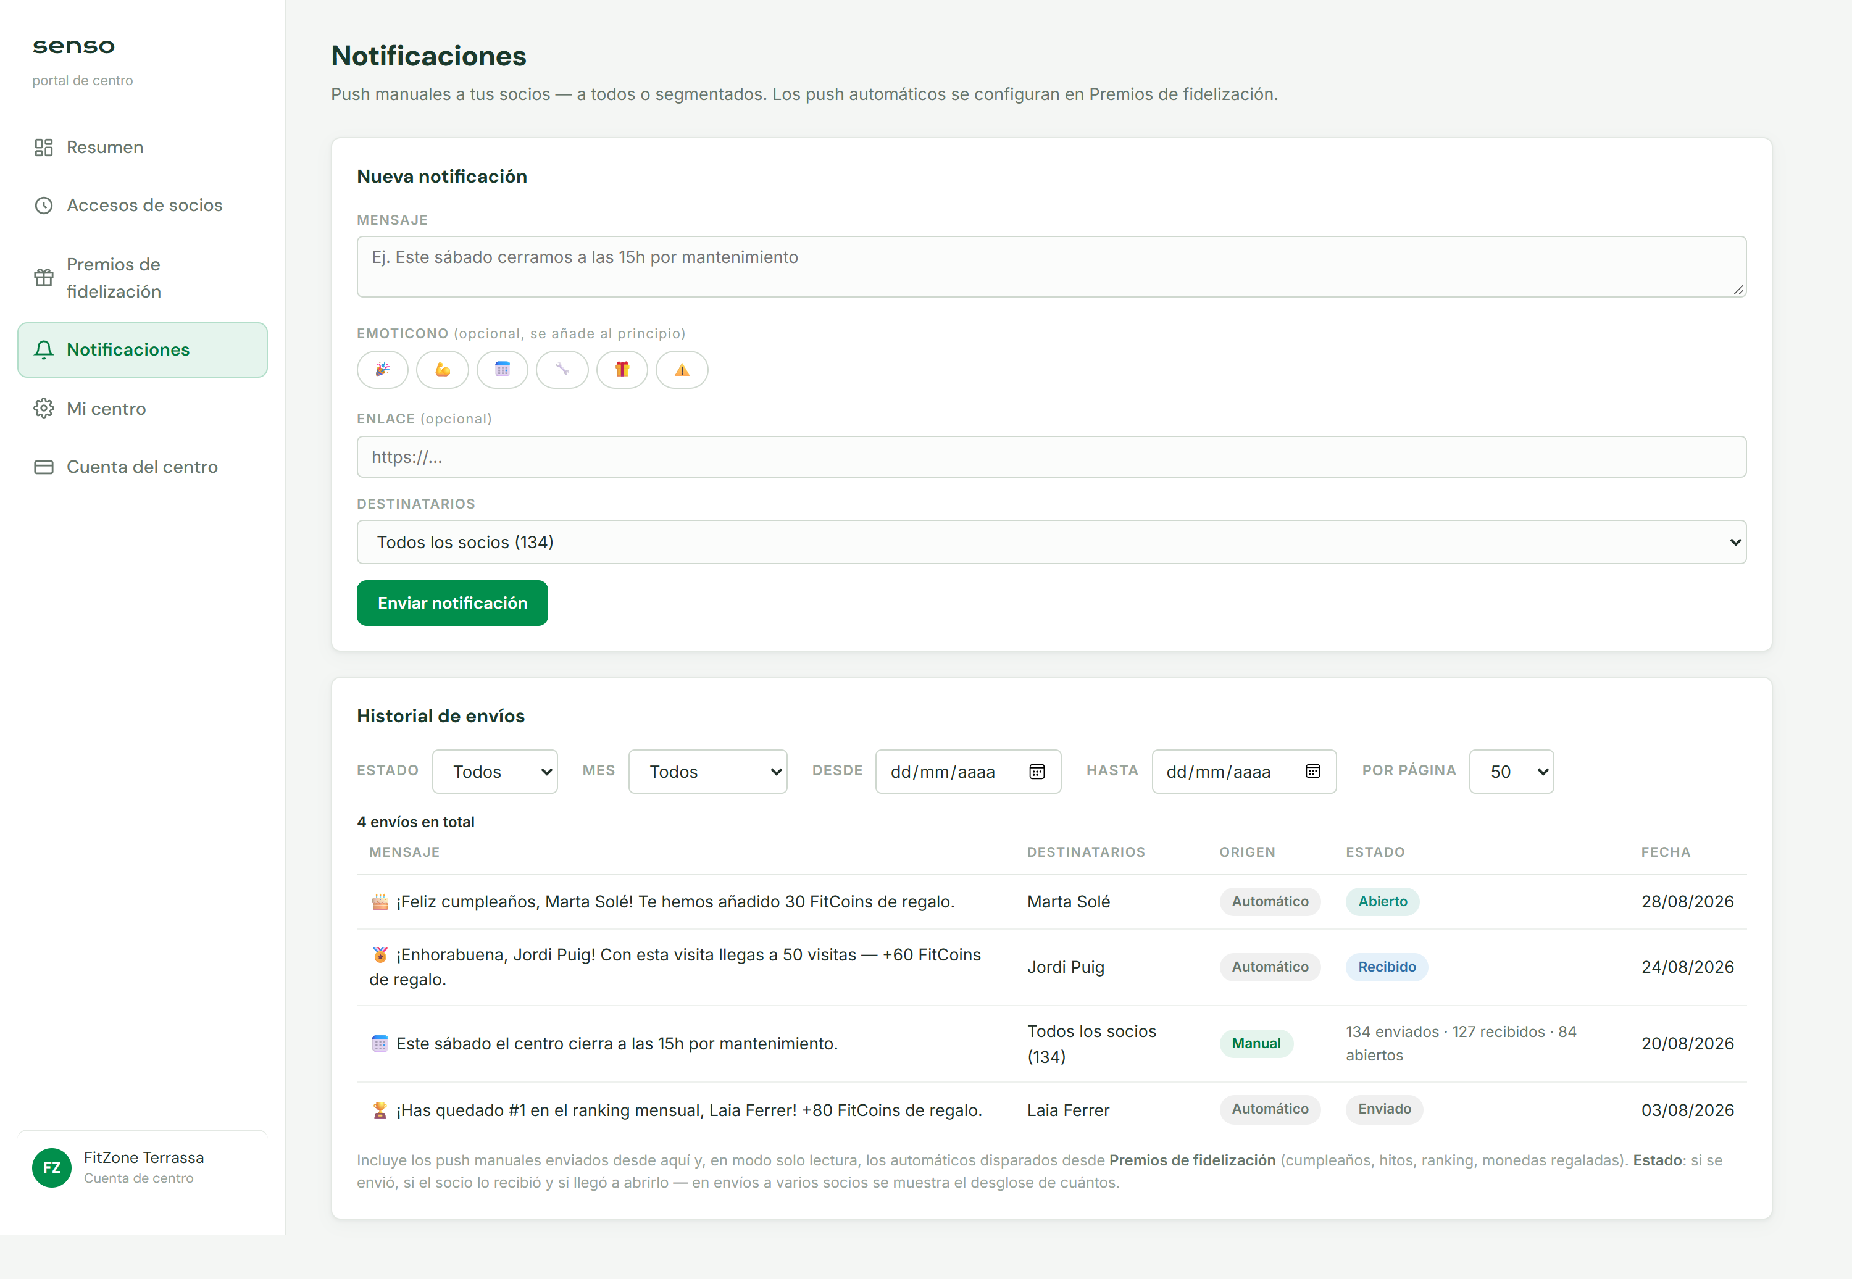Pick the wrench emoticon
1852x1279 pixels.
[x=562, y=369]
